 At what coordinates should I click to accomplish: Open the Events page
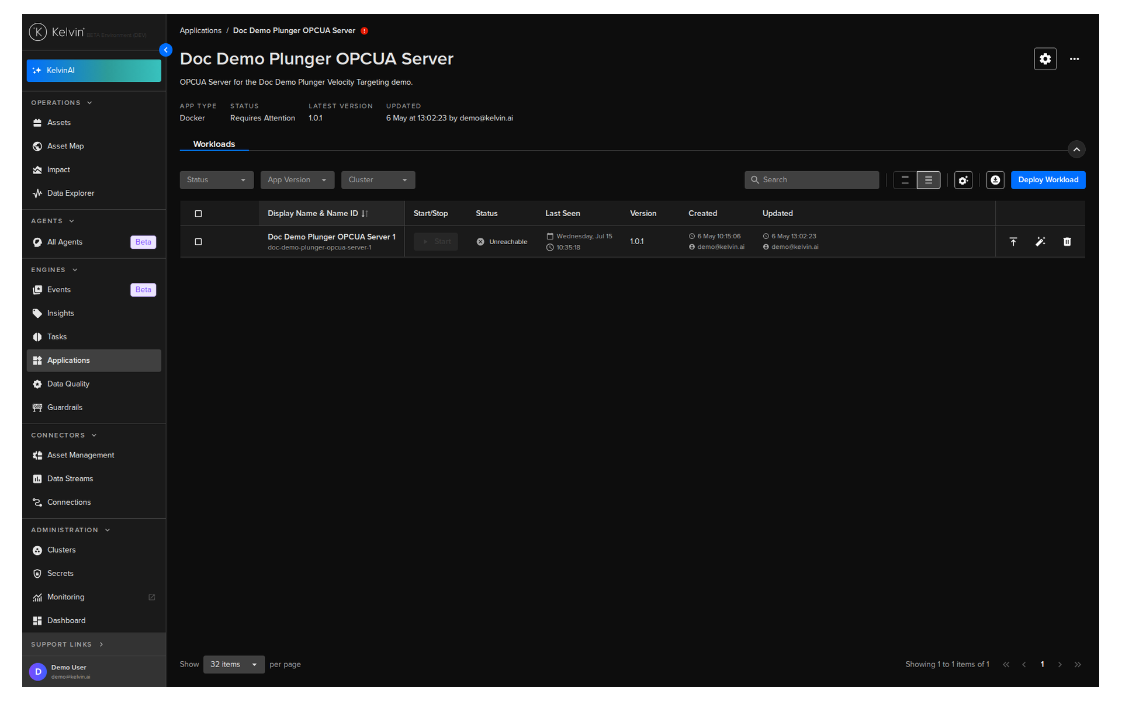pyautogui.click(x=93, y=290)
